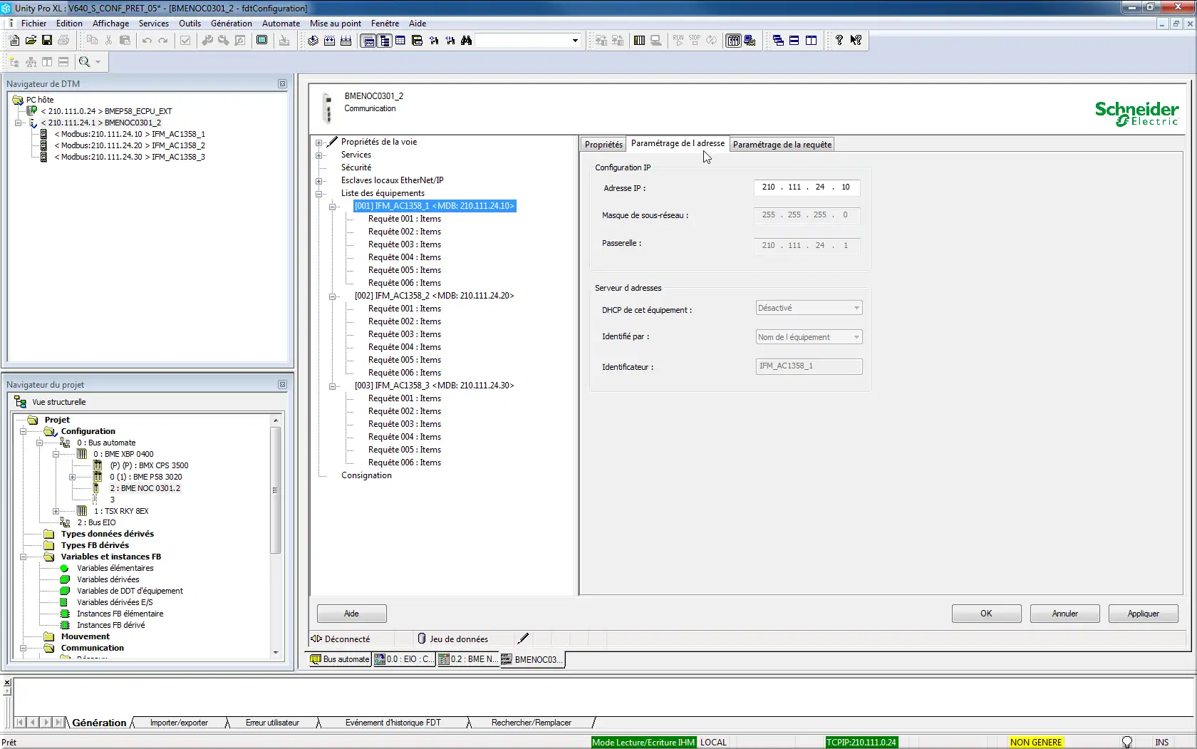This screenshot has height=749, width=1197.
Task: Click the project navigator vertical scrollbar
Action: (x=275, y=490)
